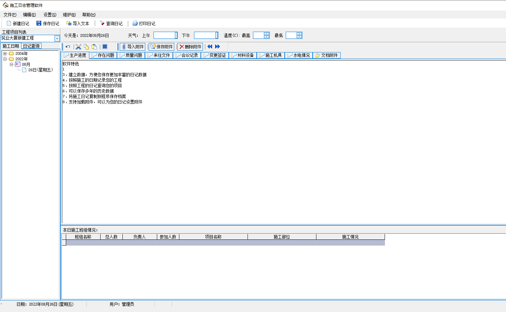
Task: Open the 上午 weather dropdown
Action: click(x=176, y=35)
